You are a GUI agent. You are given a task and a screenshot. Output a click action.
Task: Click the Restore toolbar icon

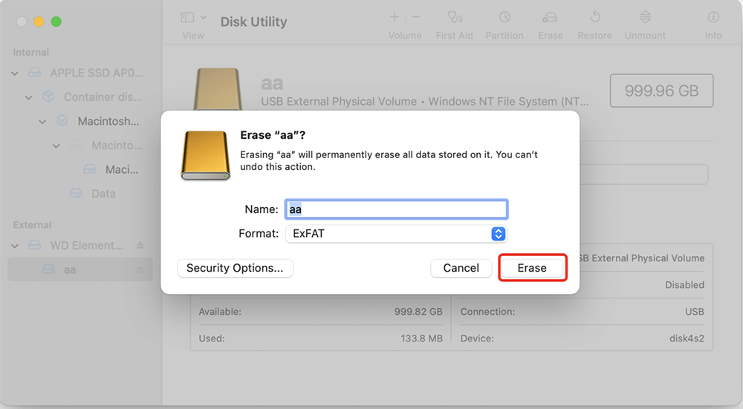pos(595,18)
